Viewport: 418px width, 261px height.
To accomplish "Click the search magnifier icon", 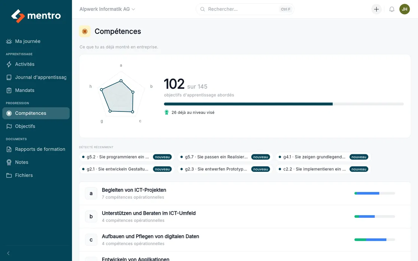I will (203, 9).
